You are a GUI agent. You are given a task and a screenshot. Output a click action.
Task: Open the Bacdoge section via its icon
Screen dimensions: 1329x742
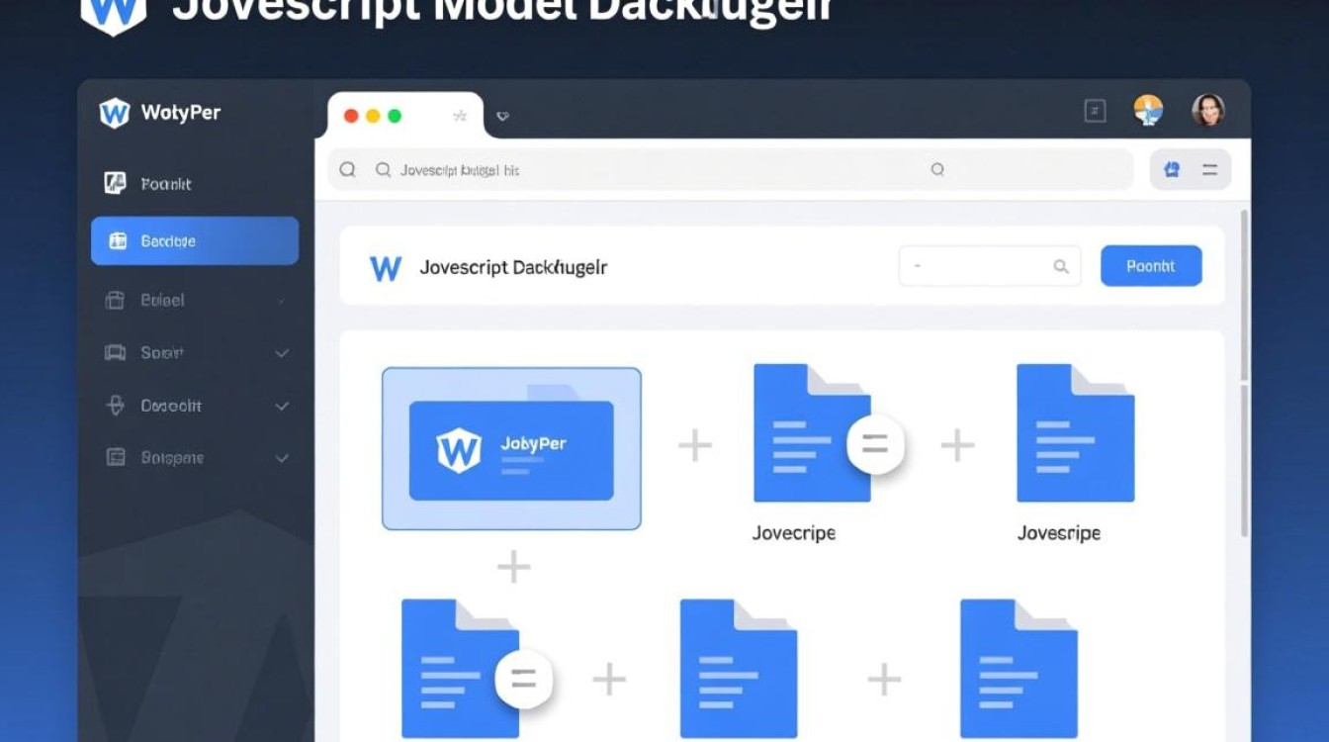point(119,240)
